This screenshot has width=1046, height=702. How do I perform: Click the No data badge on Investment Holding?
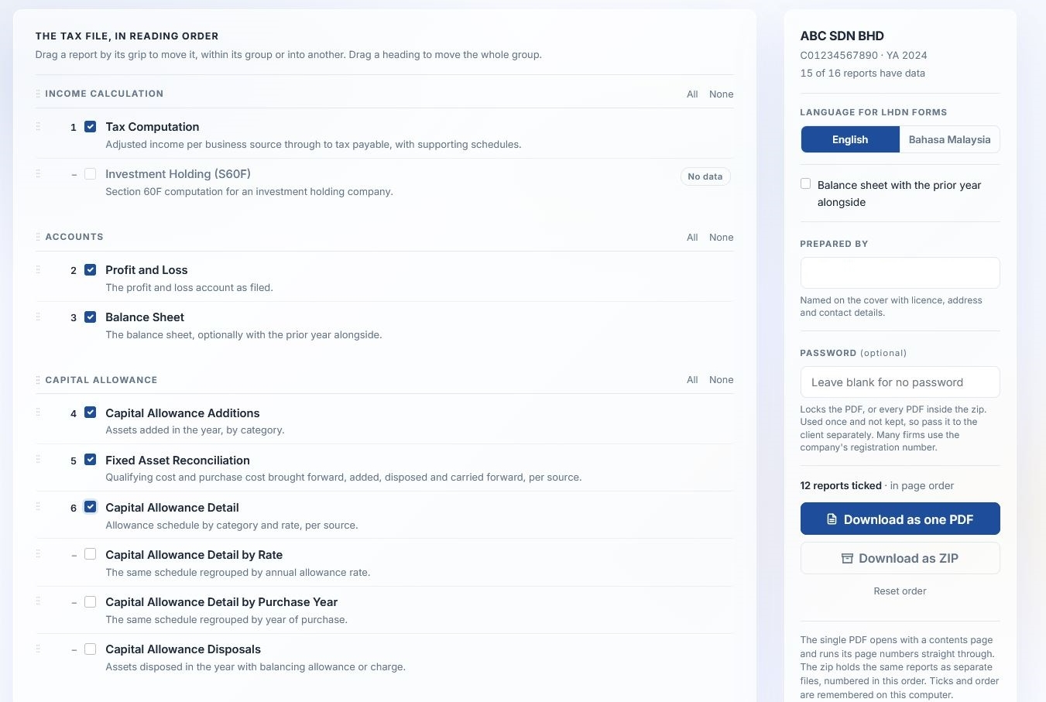(x=705, y=176)
